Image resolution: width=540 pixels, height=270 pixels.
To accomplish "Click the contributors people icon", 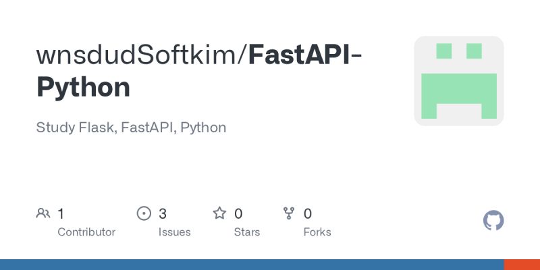I will [x=43, y=214].
